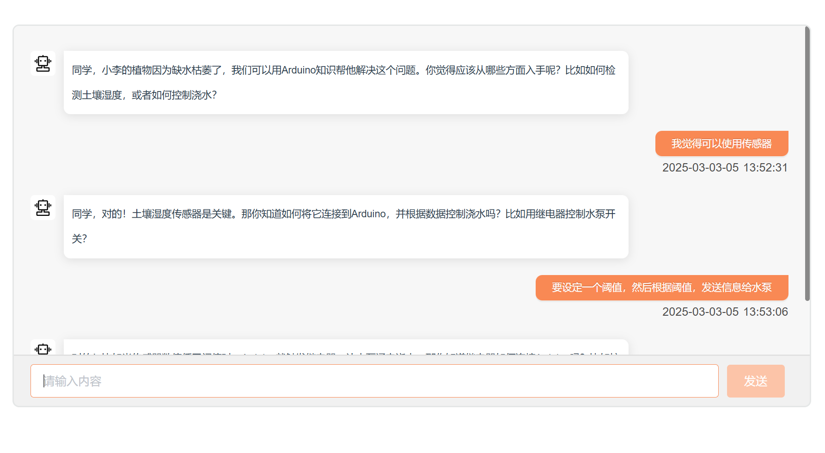Image resolution: width=825 pixels, height=453 pixels.
Task: Click the line 测土壤湿度，或者如何控制浇水？
Action: click(x=144, y=95)
